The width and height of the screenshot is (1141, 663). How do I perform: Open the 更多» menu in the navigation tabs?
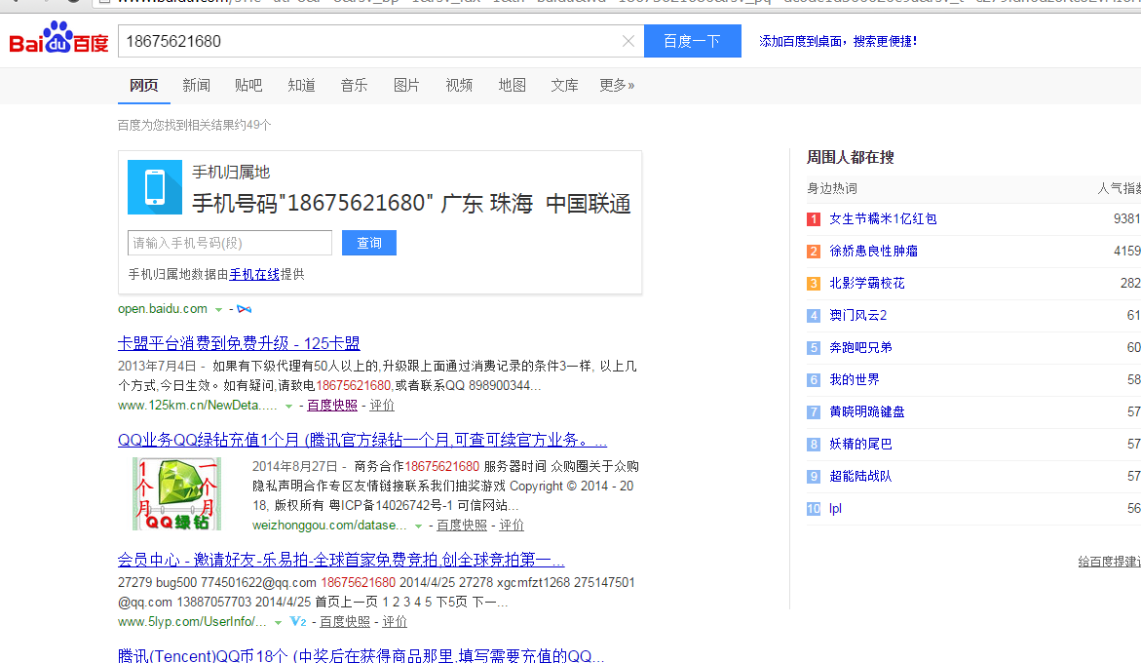[x=617, y=85]
